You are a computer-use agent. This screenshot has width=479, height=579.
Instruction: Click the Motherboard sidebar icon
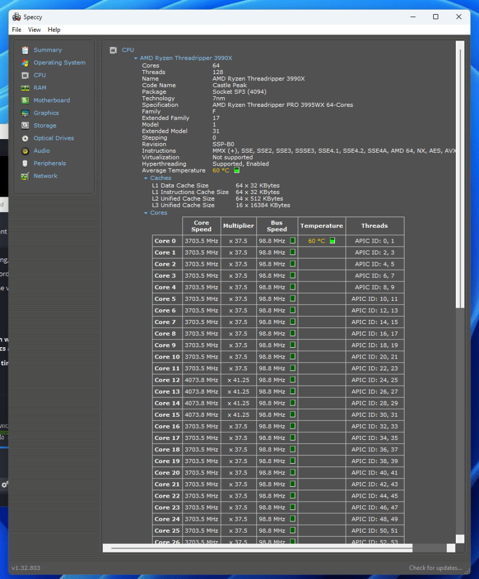(x=25, y=101)
